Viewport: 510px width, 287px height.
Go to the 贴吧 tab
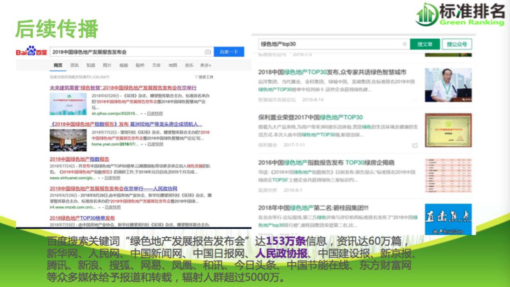click(x=140, y=65)
